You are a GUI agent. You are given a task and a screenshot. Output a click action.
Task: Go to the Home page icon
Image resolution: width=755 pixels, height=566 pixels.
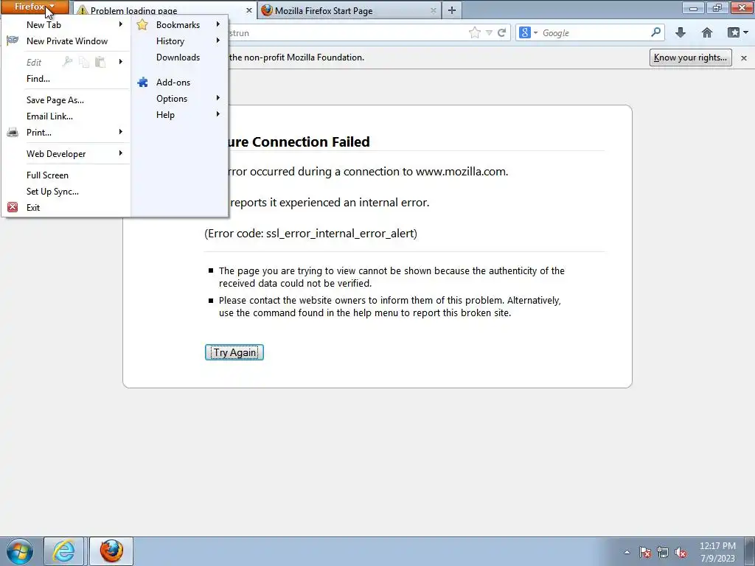[x=707, y=32]
